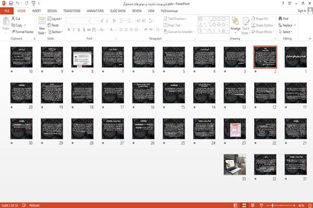Image resolution: width=313 pixels, height=208 pixels.
Task: Click Fit slide to window icon
Action: (310, 205)
